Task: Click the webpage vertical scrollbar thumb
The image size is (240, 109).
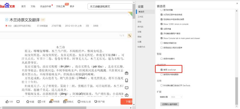Action: pos(134,11)
